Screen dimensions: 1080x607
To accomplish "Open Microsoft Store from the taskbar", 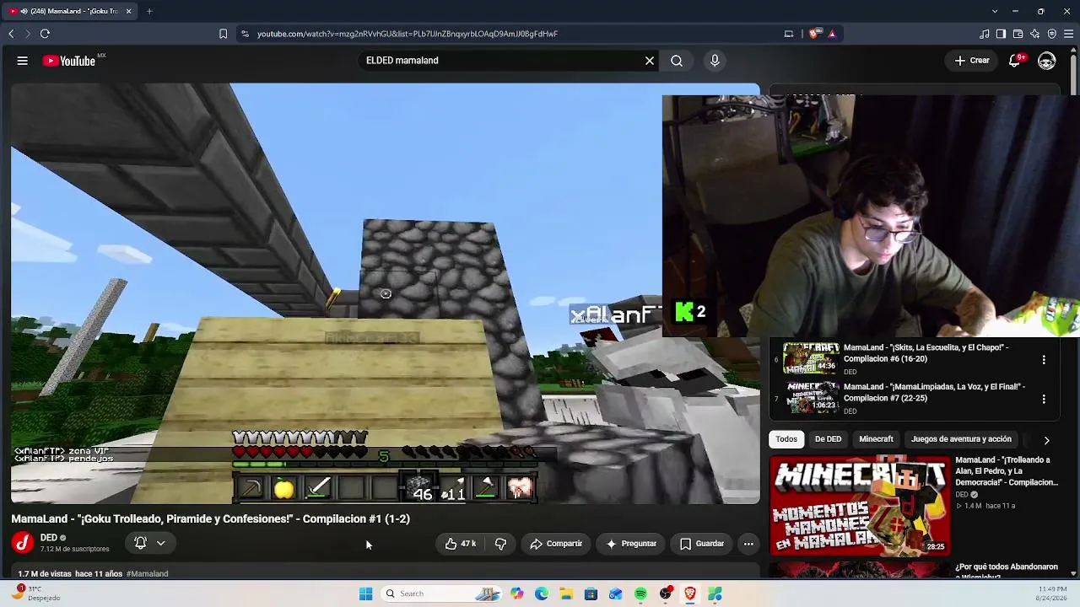I will tap(591, 594).
